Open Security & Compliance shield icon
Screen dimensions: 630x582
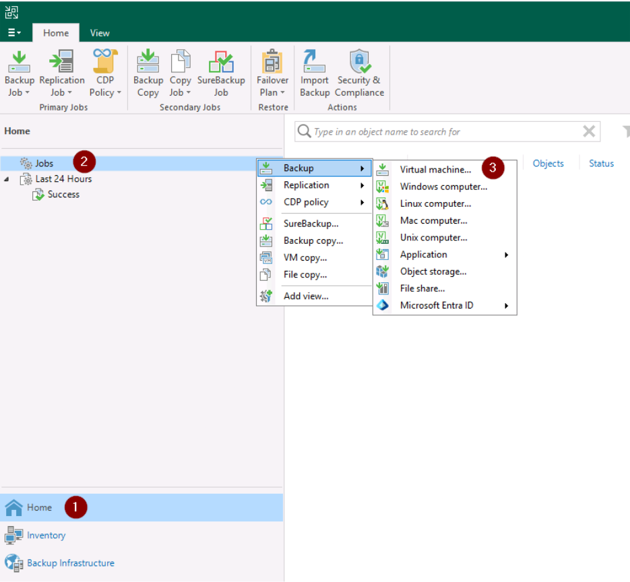click(360, 61)
